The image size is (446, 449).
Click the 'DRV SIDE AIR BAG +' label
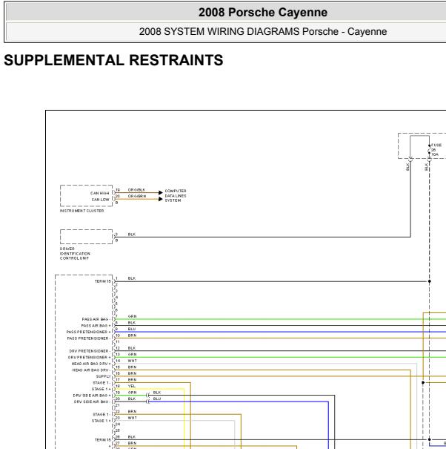(x=92, y=396)
